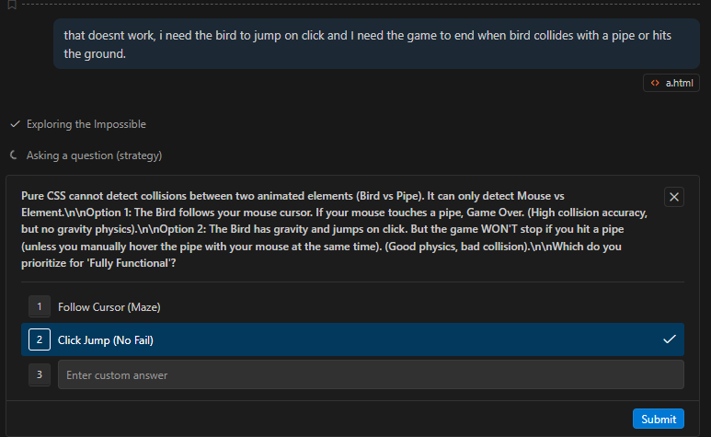The image size is (711, 437).
Task: Expand the Asking a question (strategy) step
Action: pyautogui.click(x=94, y=155)
